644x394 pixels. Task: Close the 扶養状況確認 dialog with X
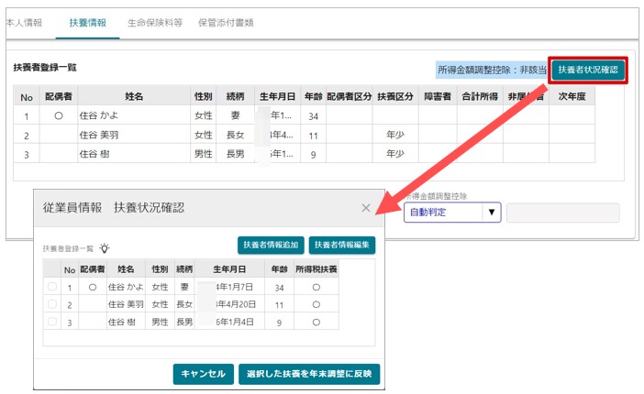click(366, 208)
